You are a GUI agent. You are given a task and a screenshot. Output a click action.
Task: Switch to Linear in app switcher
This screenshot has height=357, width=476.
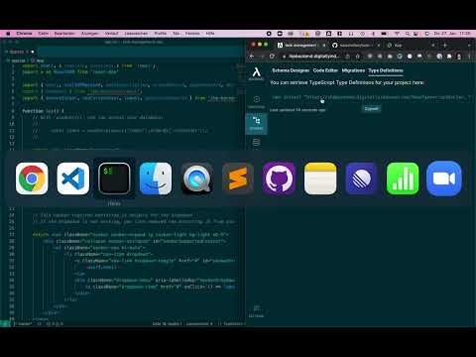pos(361,178)
